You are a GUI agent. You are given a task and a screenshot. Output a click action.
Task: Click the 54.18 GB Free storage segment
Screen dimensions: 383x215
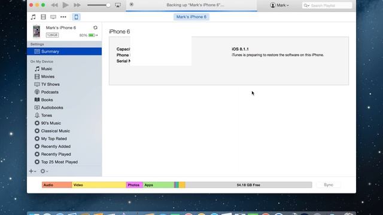point(248,185)
